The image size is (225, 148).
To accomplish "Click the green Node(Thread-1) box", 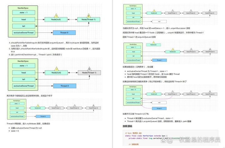I will [x=88, y=19].
